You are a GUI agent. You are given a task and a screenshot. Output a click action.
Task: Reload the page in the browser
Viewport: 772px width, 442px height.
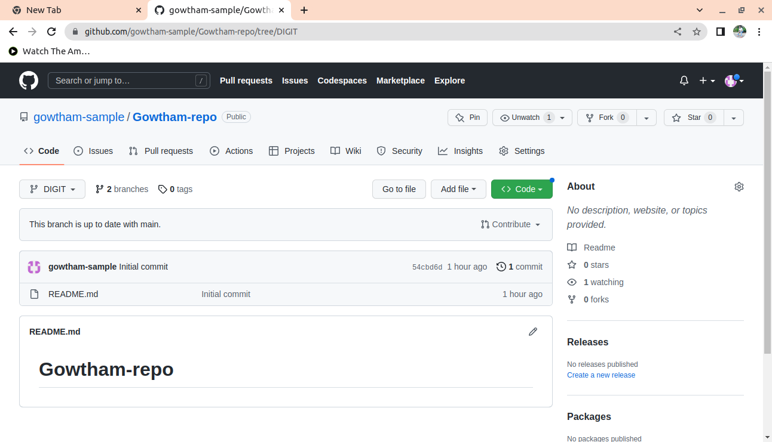(x=51, y=32)
